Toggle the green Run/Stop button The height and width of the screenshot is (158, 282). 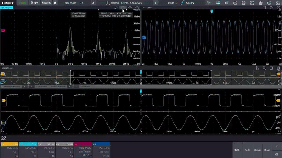pyautogui.click(x=22, y=2)
